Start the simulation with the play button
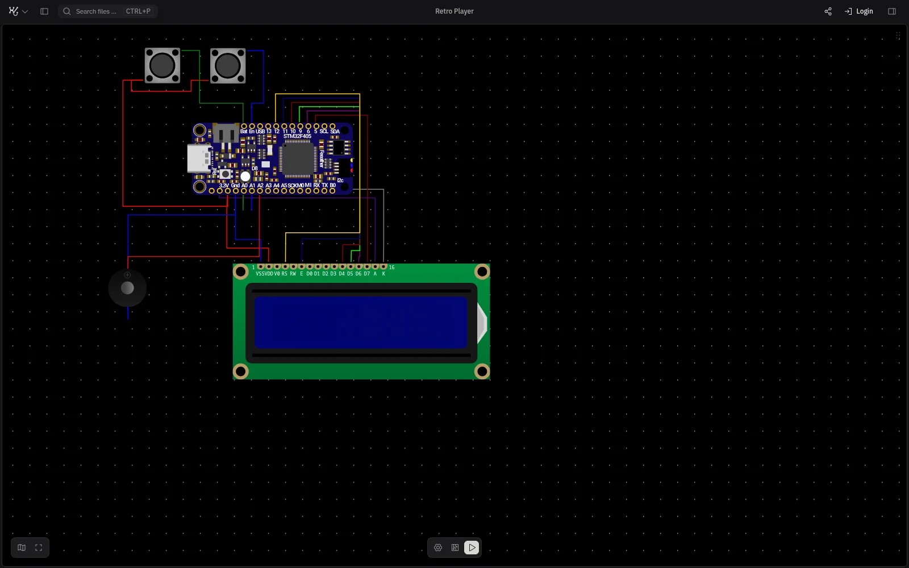 472,548
